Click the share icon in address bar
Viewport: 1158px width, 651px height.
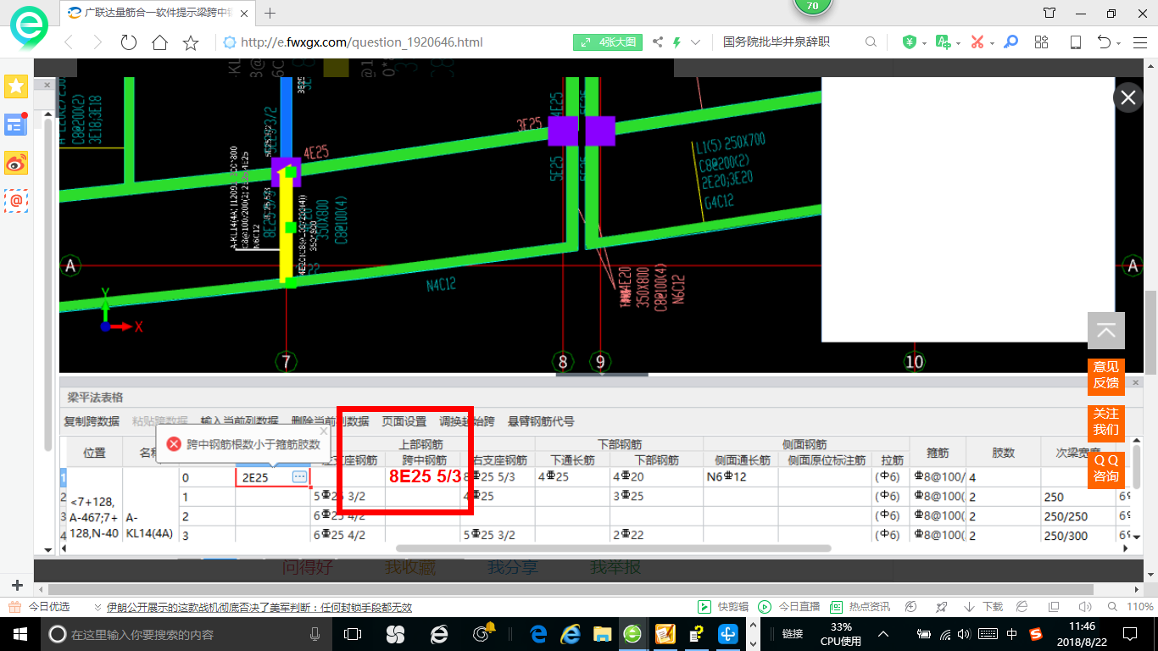coord(658,42)
